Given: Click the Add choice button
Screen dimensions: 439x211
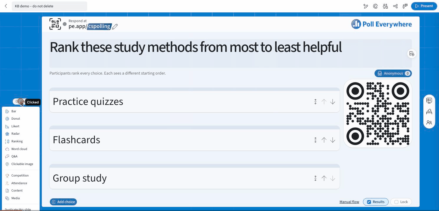Looking at the screenshot, I should tap(63, 202).
